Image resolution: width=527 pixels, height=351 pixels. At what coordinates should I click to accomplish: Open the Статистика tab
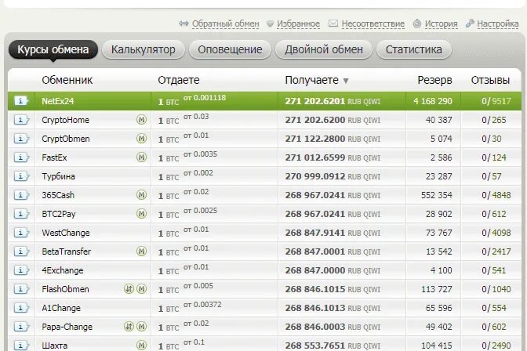414,49
